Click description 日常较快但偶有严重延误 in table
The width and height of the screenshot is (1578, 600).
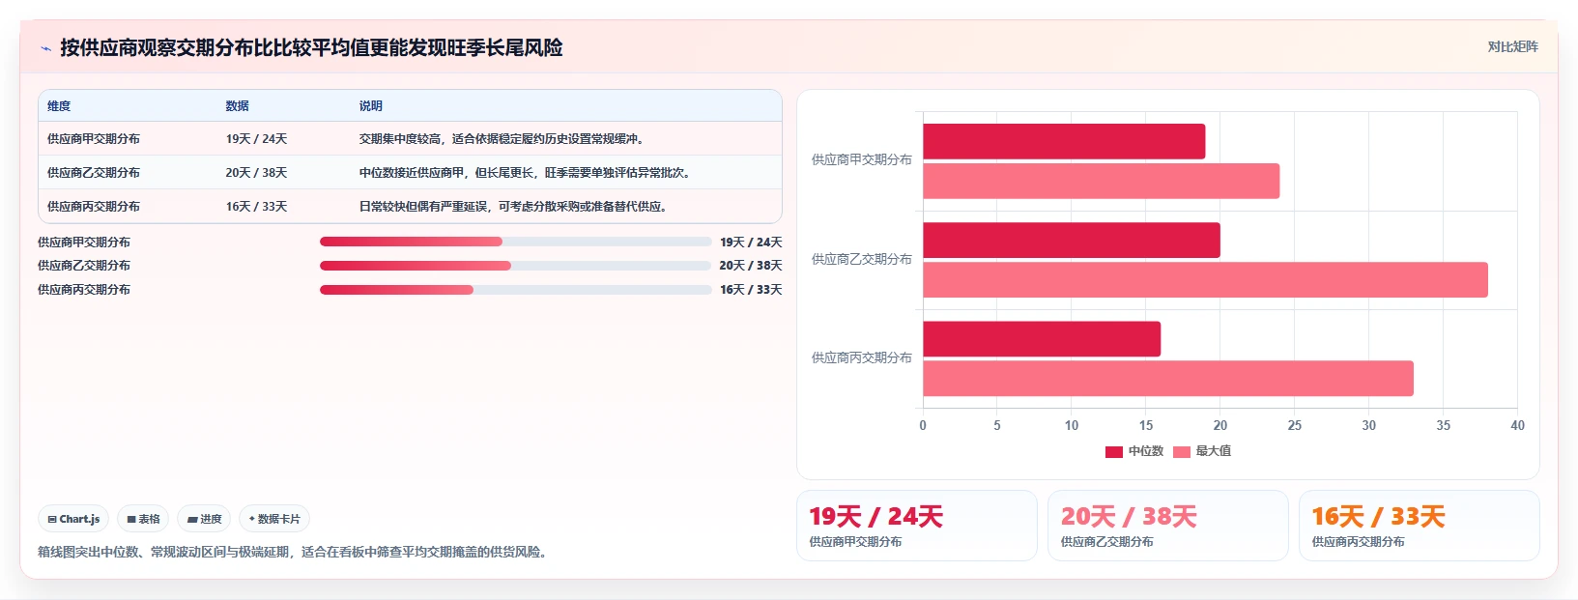(513, 207)
